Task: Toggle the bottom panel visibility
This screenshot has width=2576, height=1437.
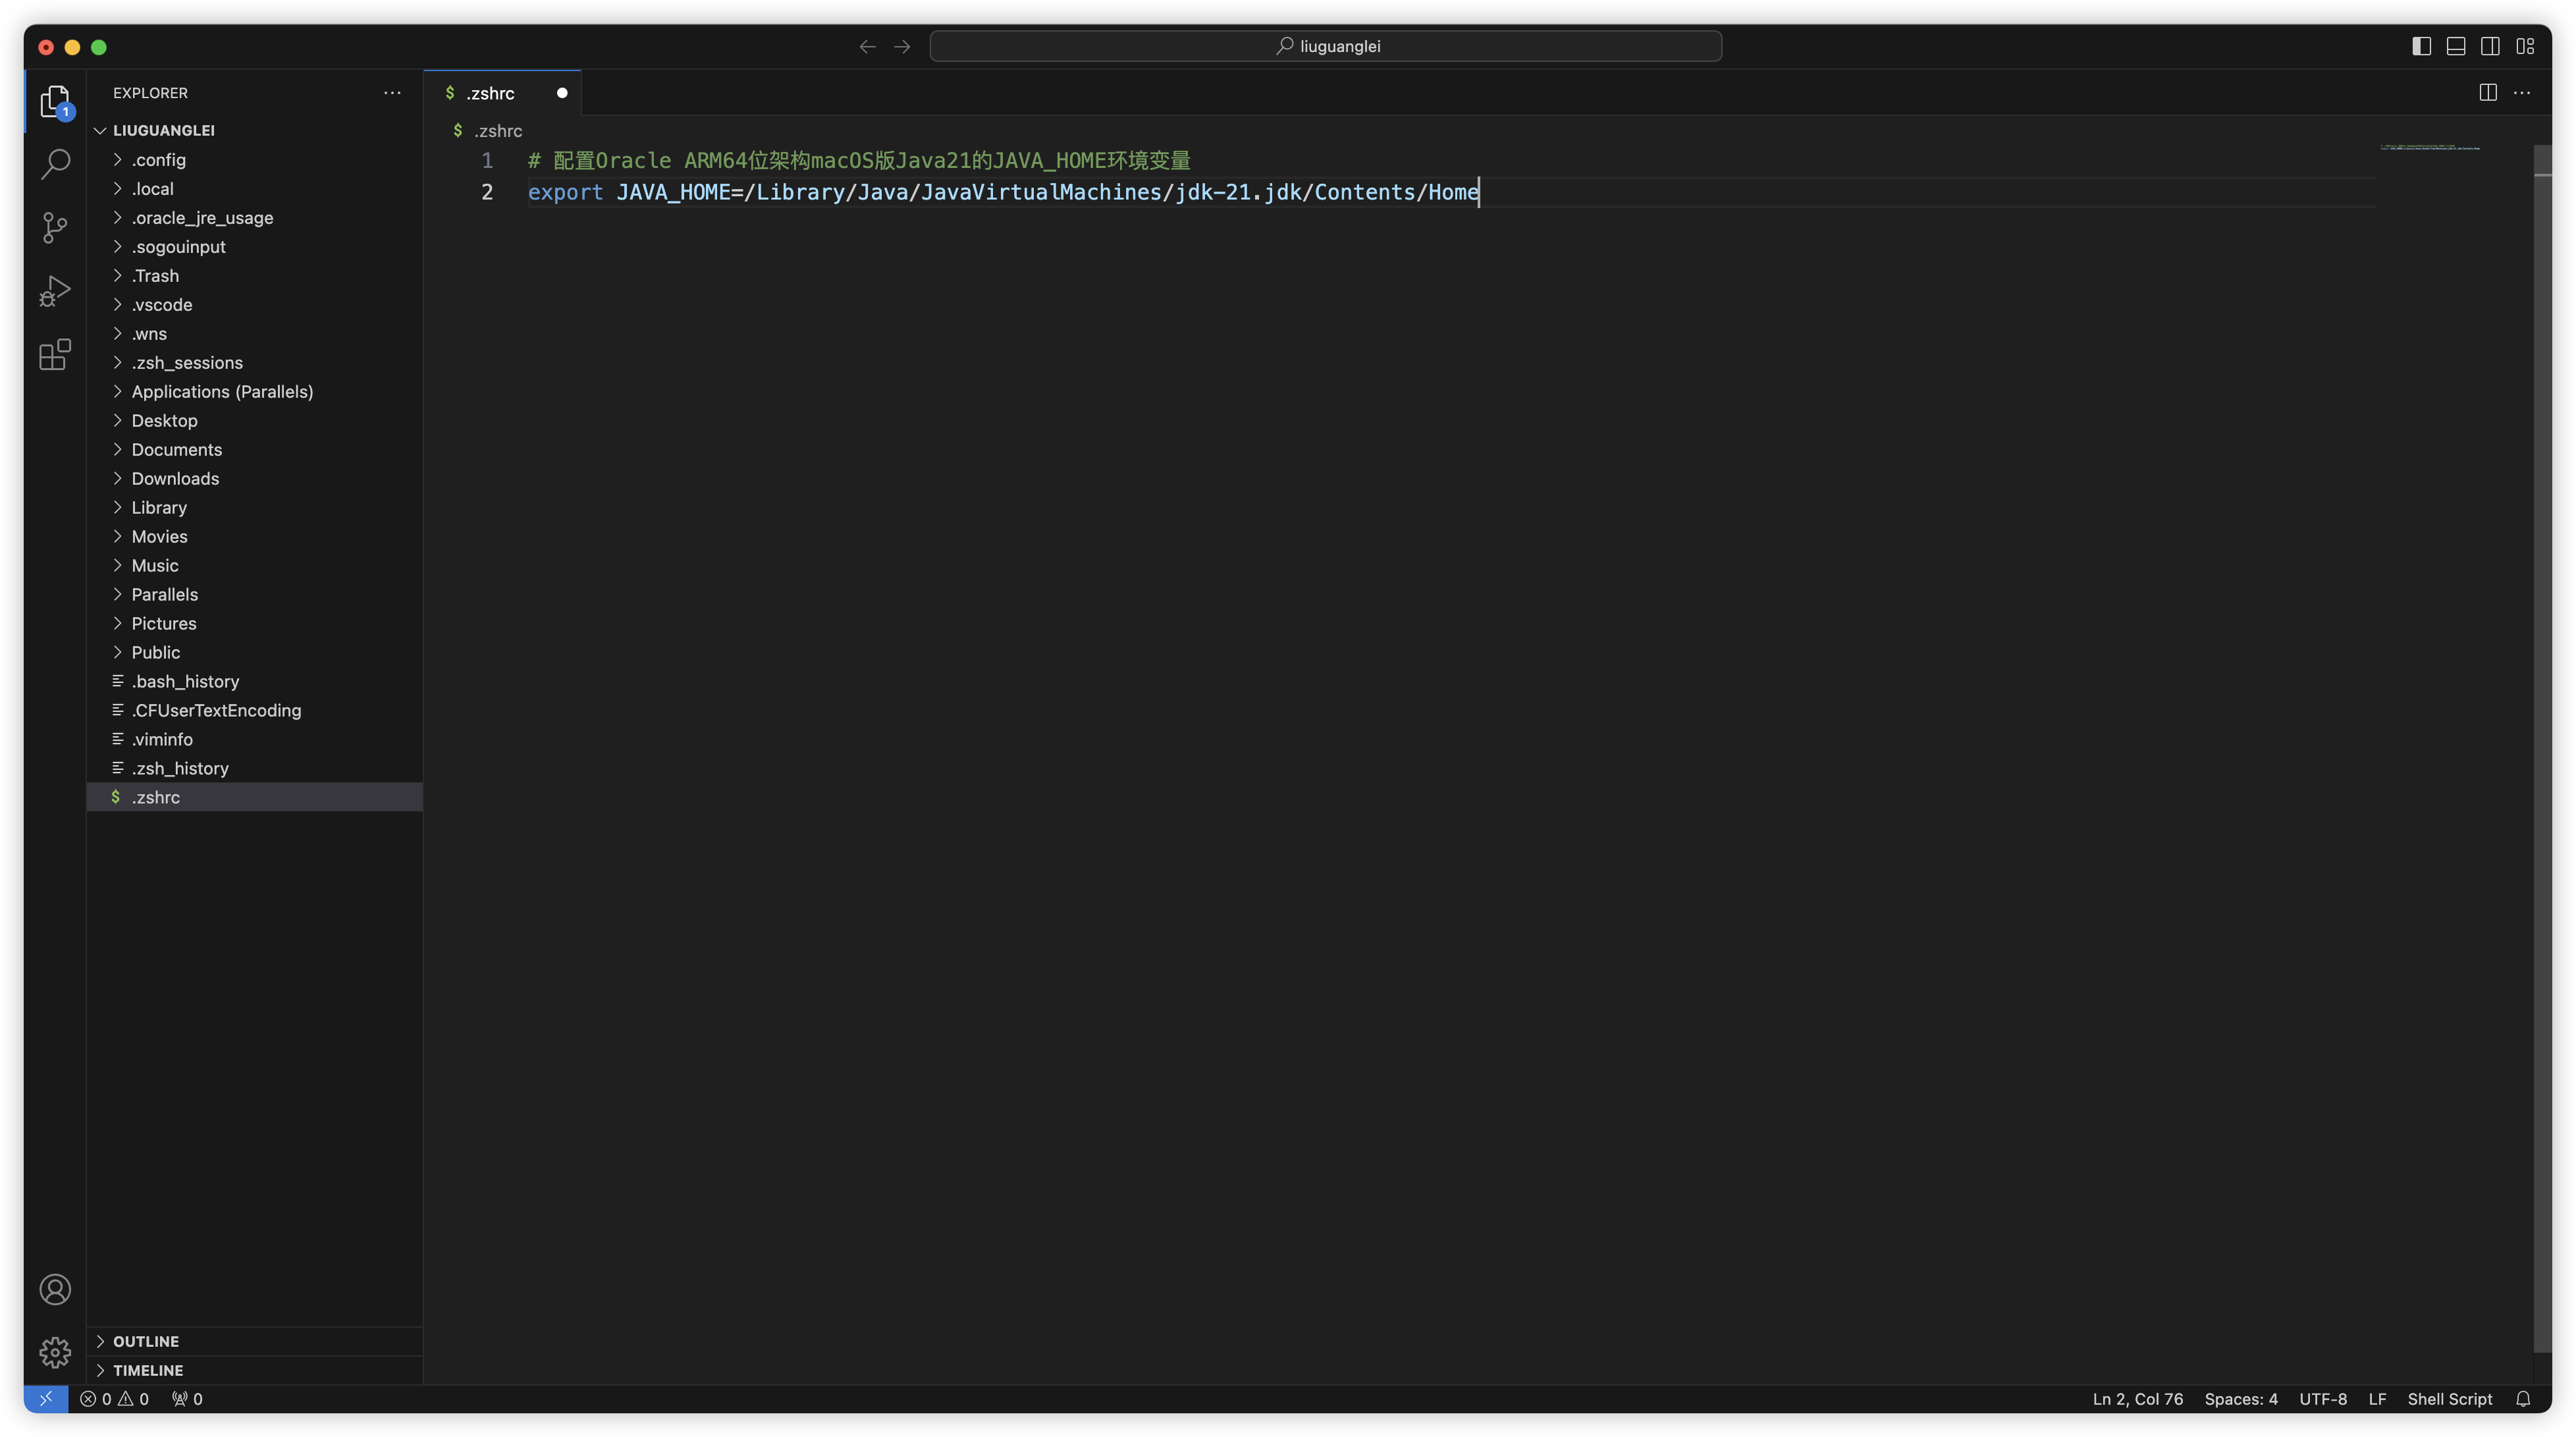Action: [2456, 46]
